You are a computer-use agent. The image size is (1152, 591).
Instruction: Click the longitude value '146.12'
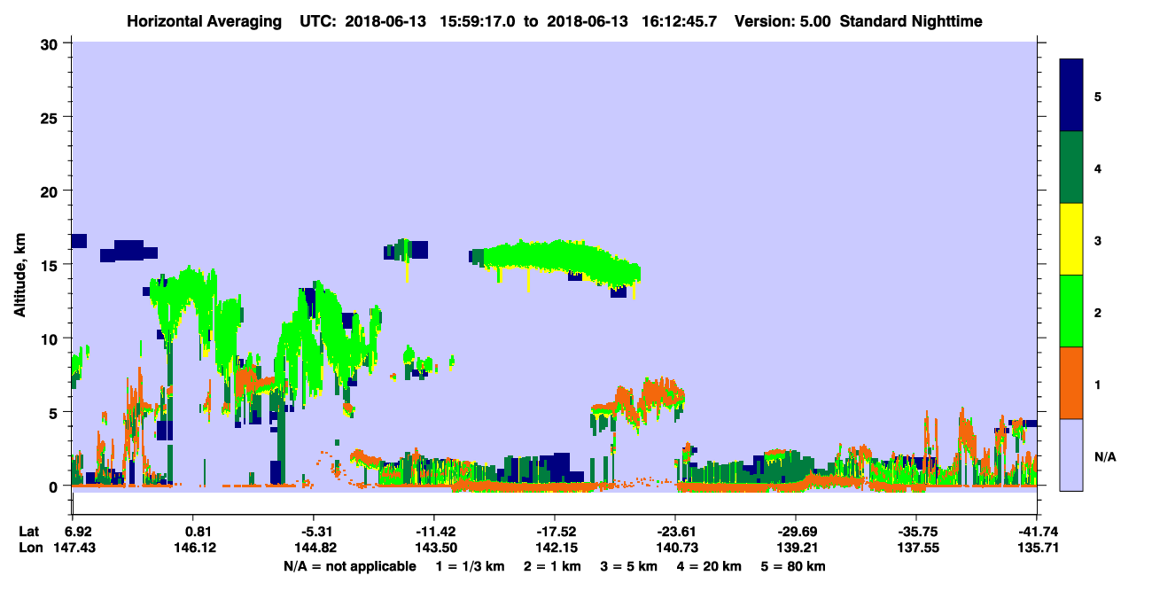coord(198,548)
